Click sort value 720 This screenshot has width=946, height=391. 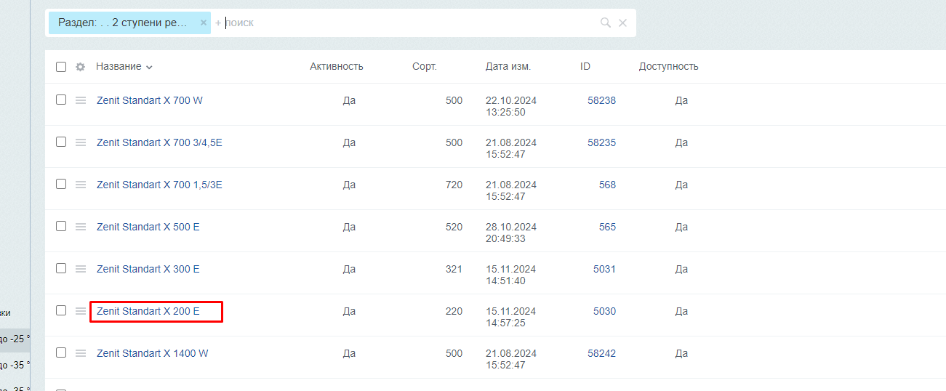pyautogui.click(x=454, y=185)
